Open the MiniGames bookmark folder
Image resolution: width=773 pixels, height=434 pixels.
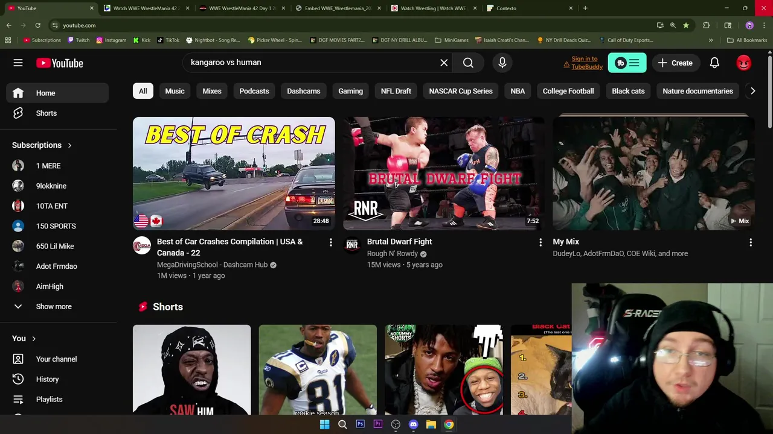pos(452,40)
